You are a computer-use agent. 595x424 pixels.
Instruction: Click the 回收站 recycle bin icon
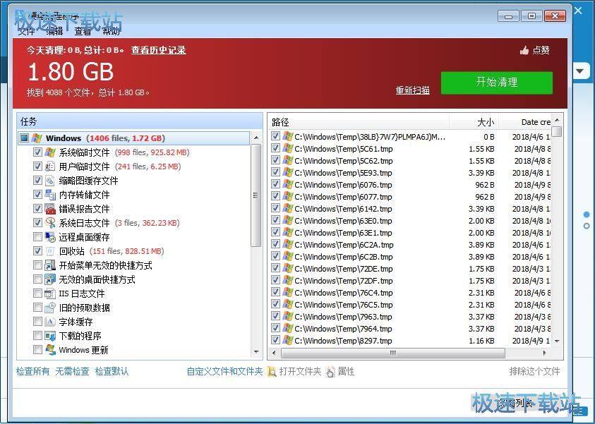coord(50,251)
